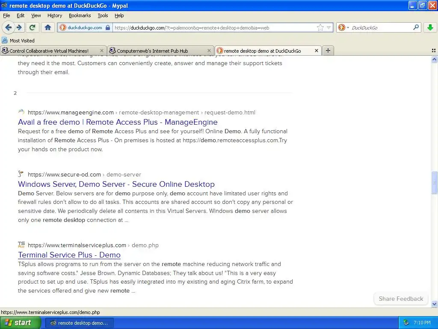Open the View menu

(36, 15)
